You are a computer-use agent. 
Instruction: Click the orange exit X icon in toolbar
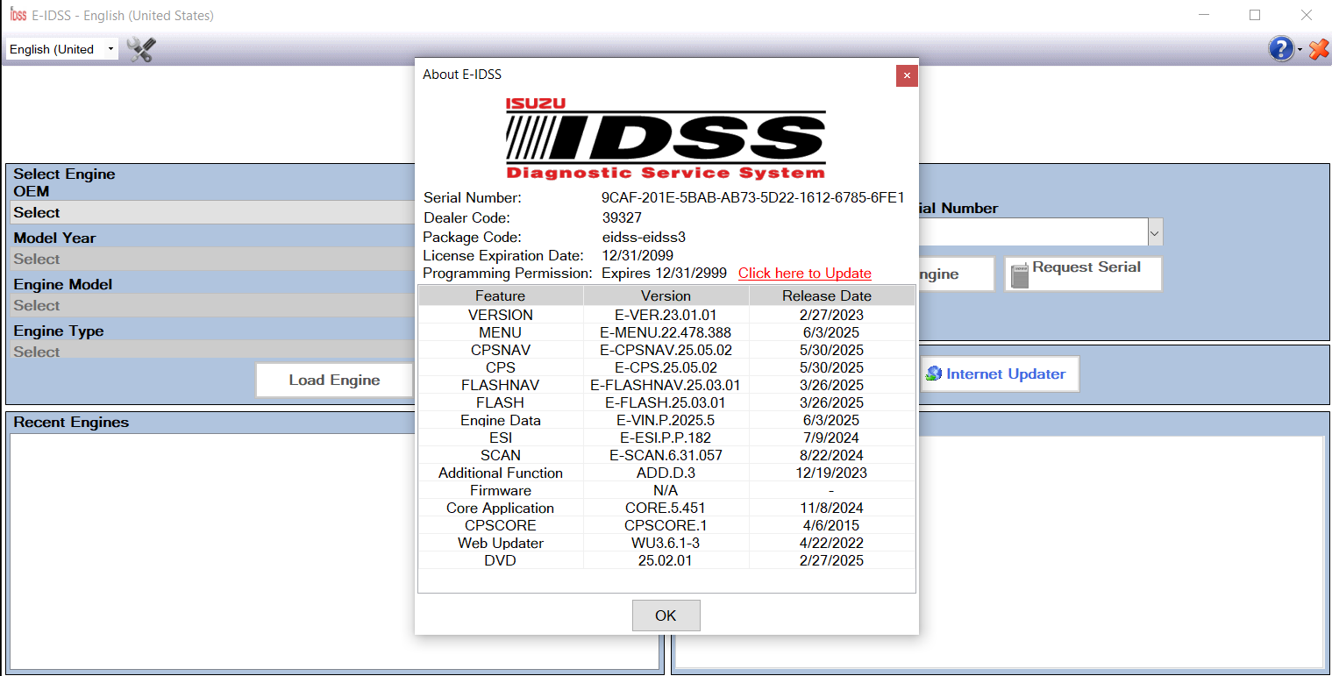pyautogui.click(x=1319, y=49)
